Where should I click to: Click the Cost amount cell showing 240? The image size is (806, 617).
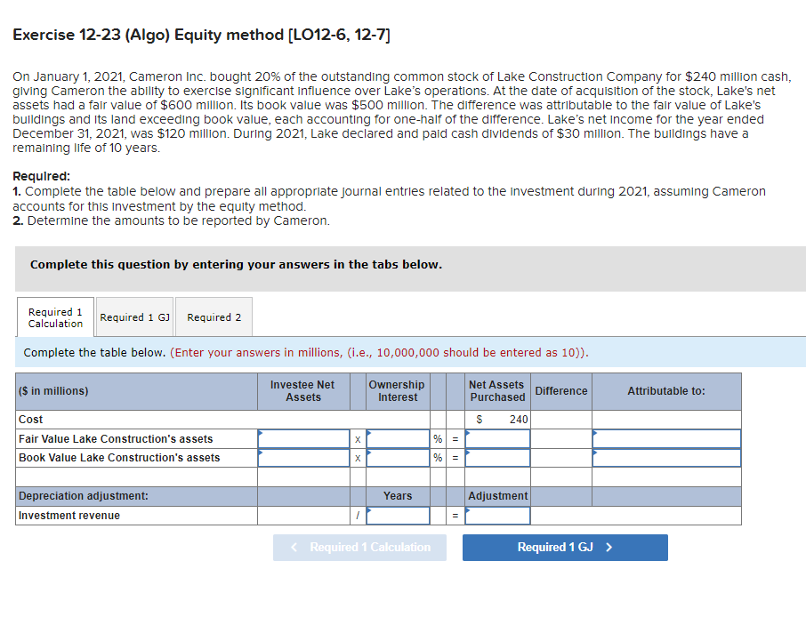497,419
